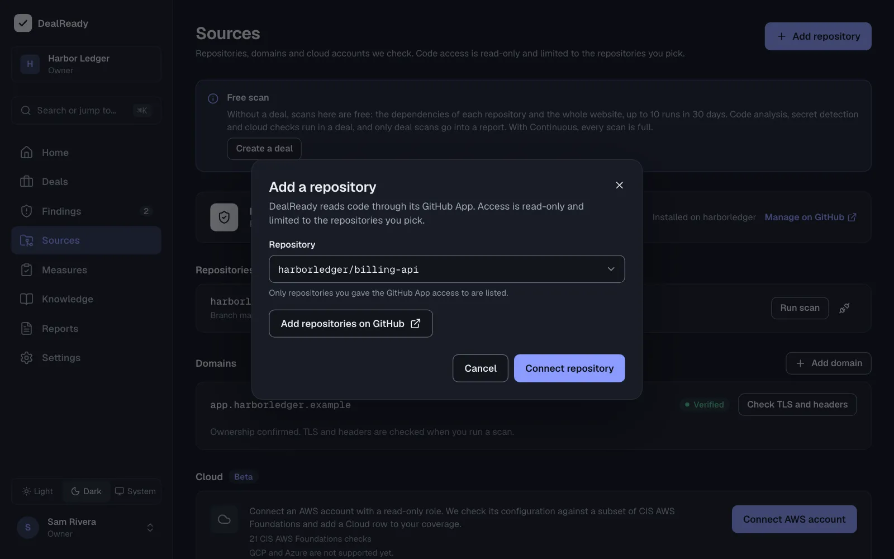
Task: Click the Reports document icon
Action: pos(26,329)
